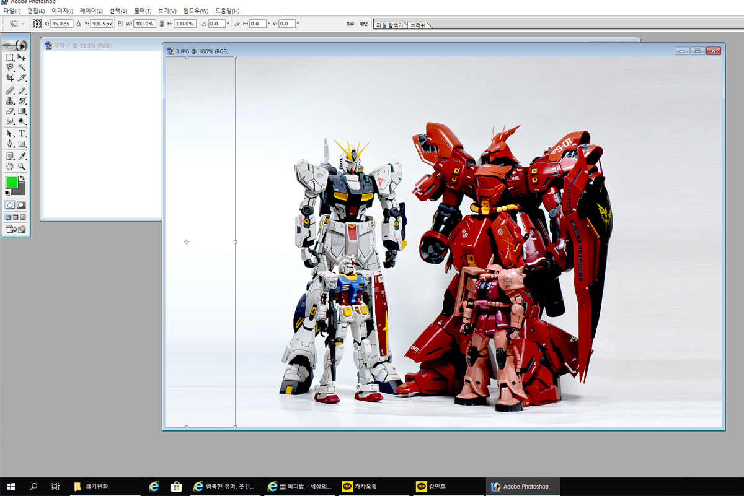Image resolution: width=744 pixels, height=496 pixels.
Task: Swap foreground and background colors
Action: pos(22,178)
